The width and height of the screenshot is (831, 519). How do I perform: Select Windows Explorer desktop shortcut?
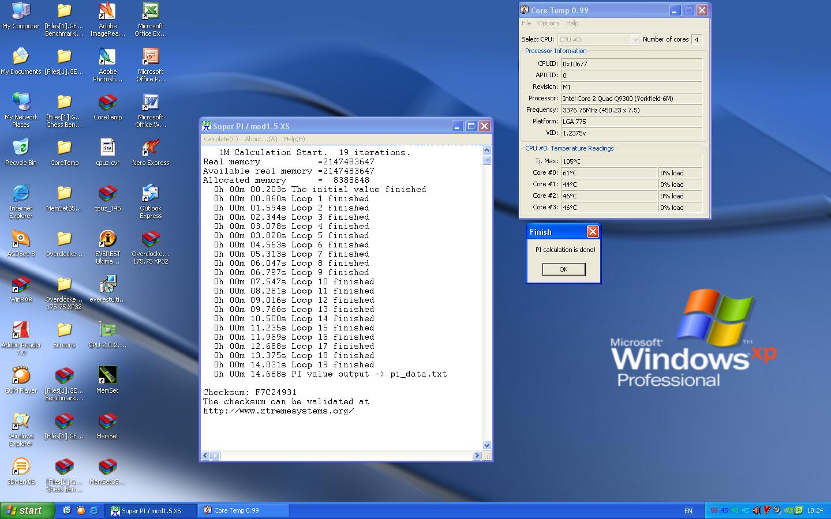tap(21, 428)
